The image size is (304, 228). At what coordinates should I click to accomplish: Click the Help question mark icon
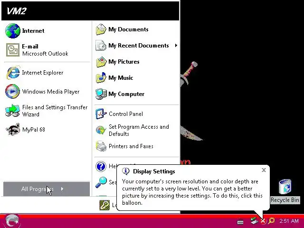(x=101, y=166)
